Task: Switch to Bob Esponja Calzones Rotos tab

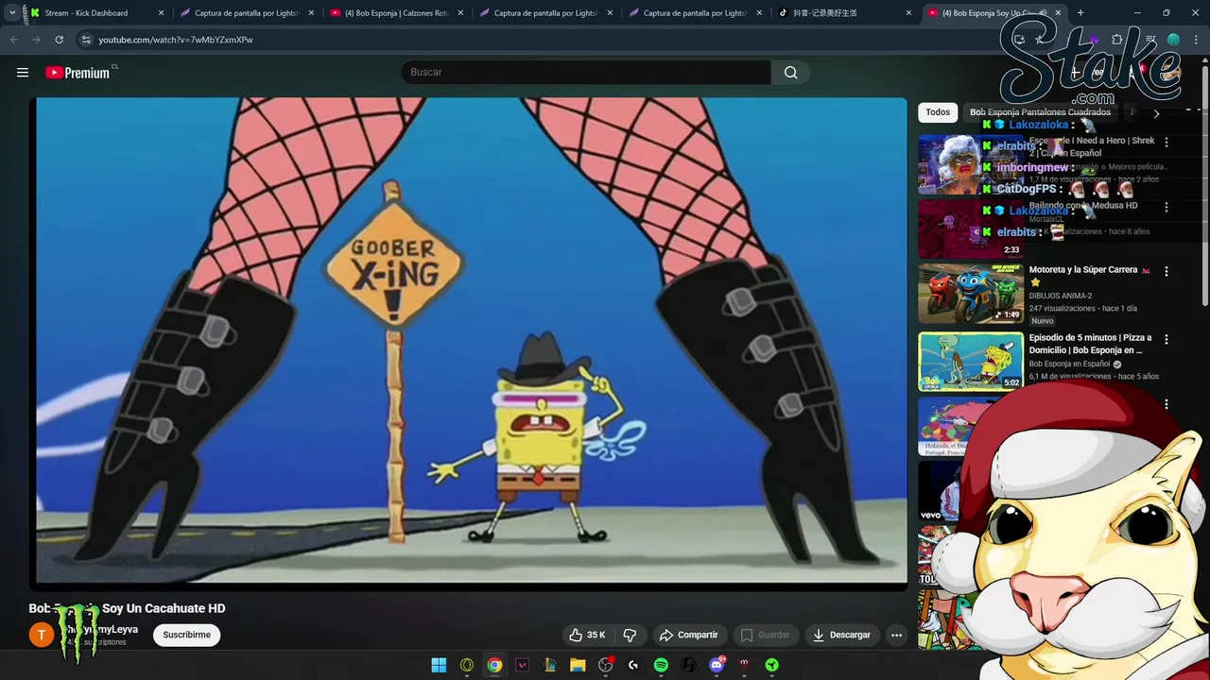Action: [x=396, y=13]
